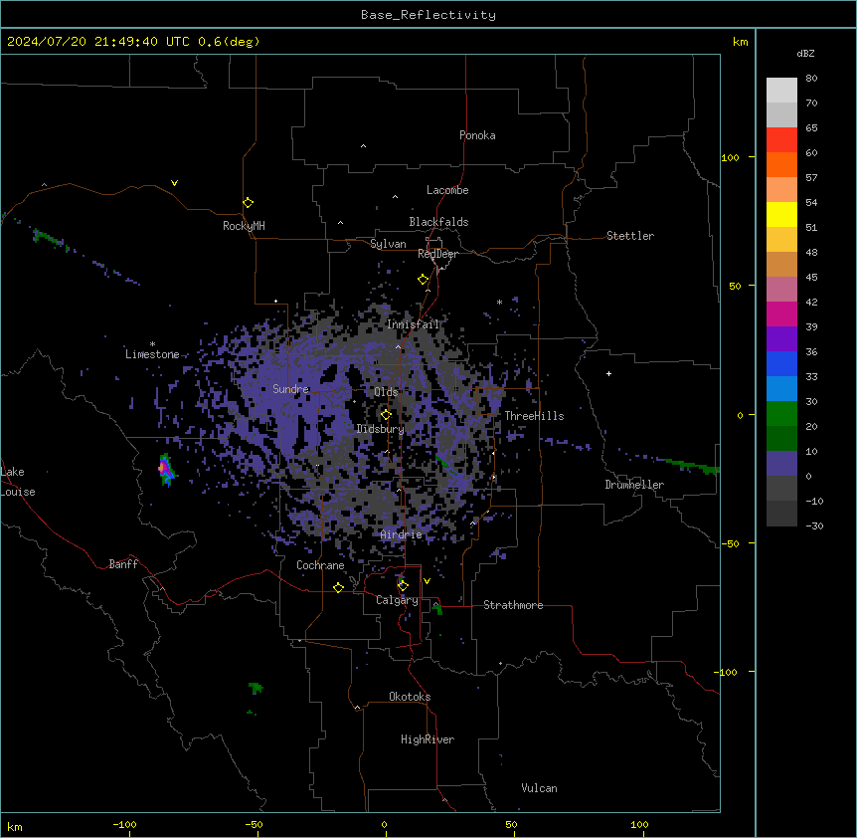This screenshot has width=857, height=838.
Task: Click the yellow diamond marker beside RockyMH
Action: [248, 203]
